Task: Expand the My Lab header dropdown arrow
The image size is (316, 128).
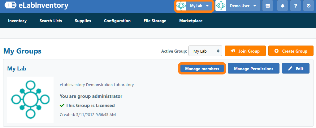Action: click(207, 6)
